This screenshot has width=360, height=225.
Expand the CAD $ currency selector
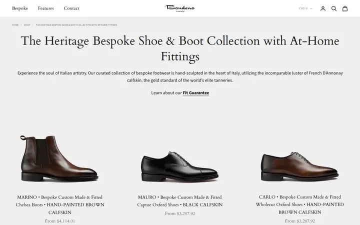tap(305, 8)
